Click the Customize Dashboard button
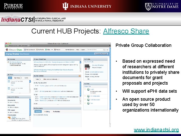The height and width of the screenshot is (136, 181). [101, 54]
